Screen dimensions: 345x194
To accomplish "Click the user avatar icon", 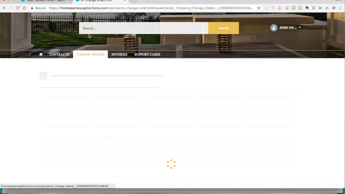I will (x=274, y=28).
